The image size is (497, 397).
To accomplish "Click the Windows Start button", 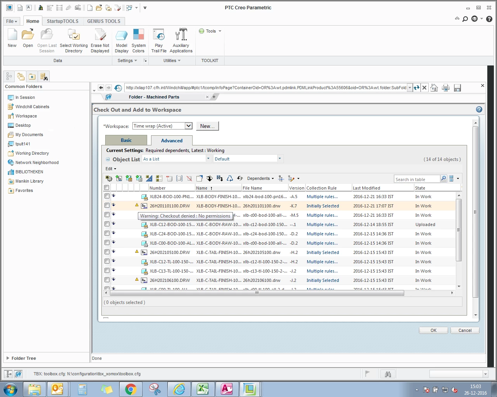I will [x=10, y=389].
